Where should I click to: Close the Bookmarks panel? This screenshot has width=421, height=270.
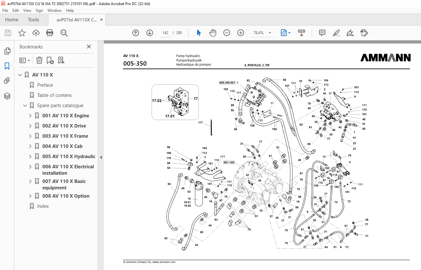pos(89,47)
